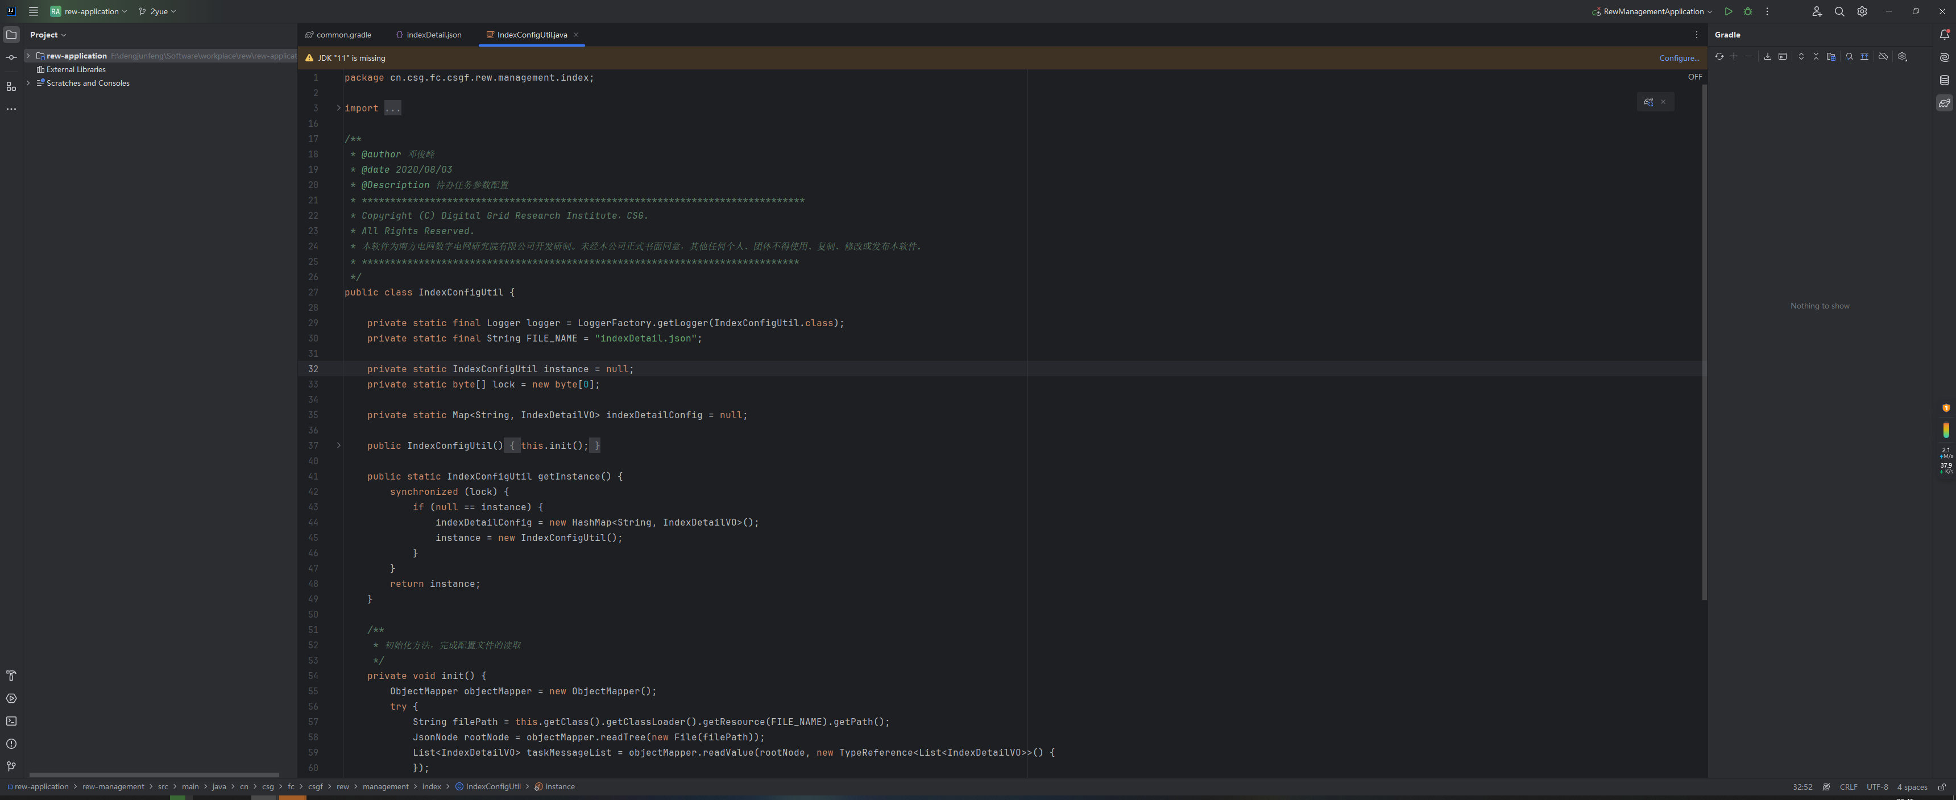Click line number 41 in gutter
This screenshot has height=800, width=1956.
[313, 477]
